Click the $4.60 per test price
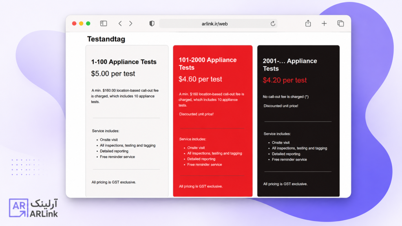Screen dimensions: 402x226 pos(200,79)
